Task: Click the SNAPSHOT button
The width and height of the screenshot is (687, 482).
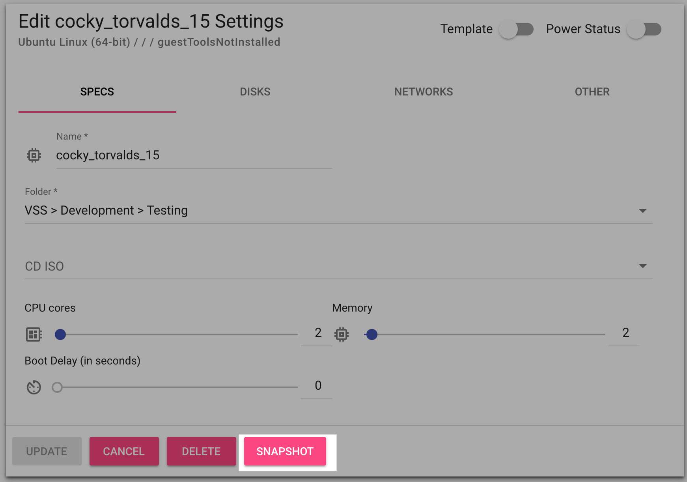Action: 285,451
